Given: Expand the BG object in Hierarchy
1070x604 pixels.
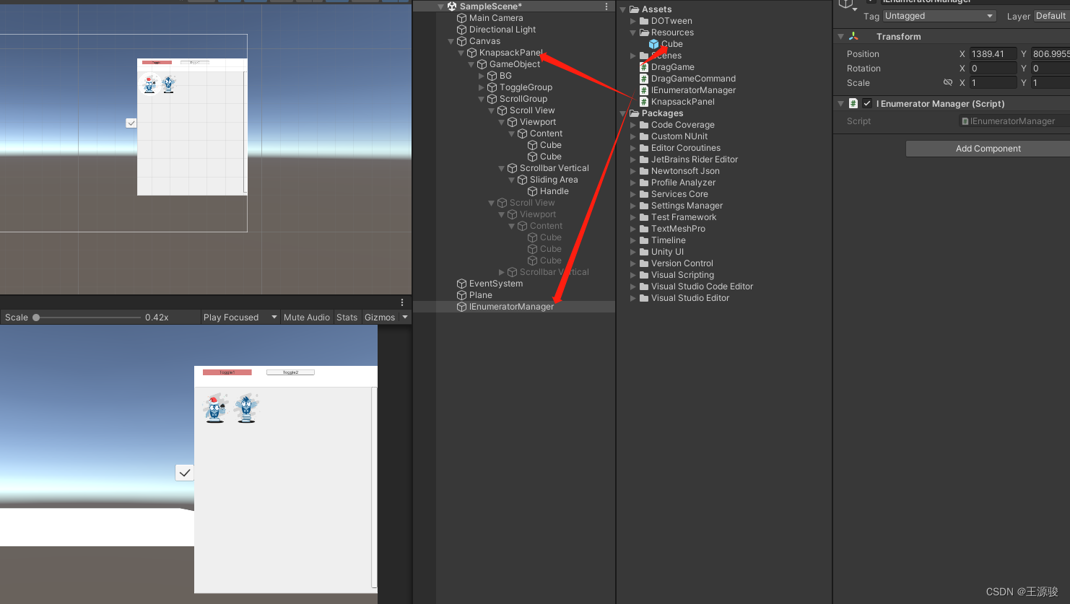Looking at the screenshot, I should pos(482,76).
